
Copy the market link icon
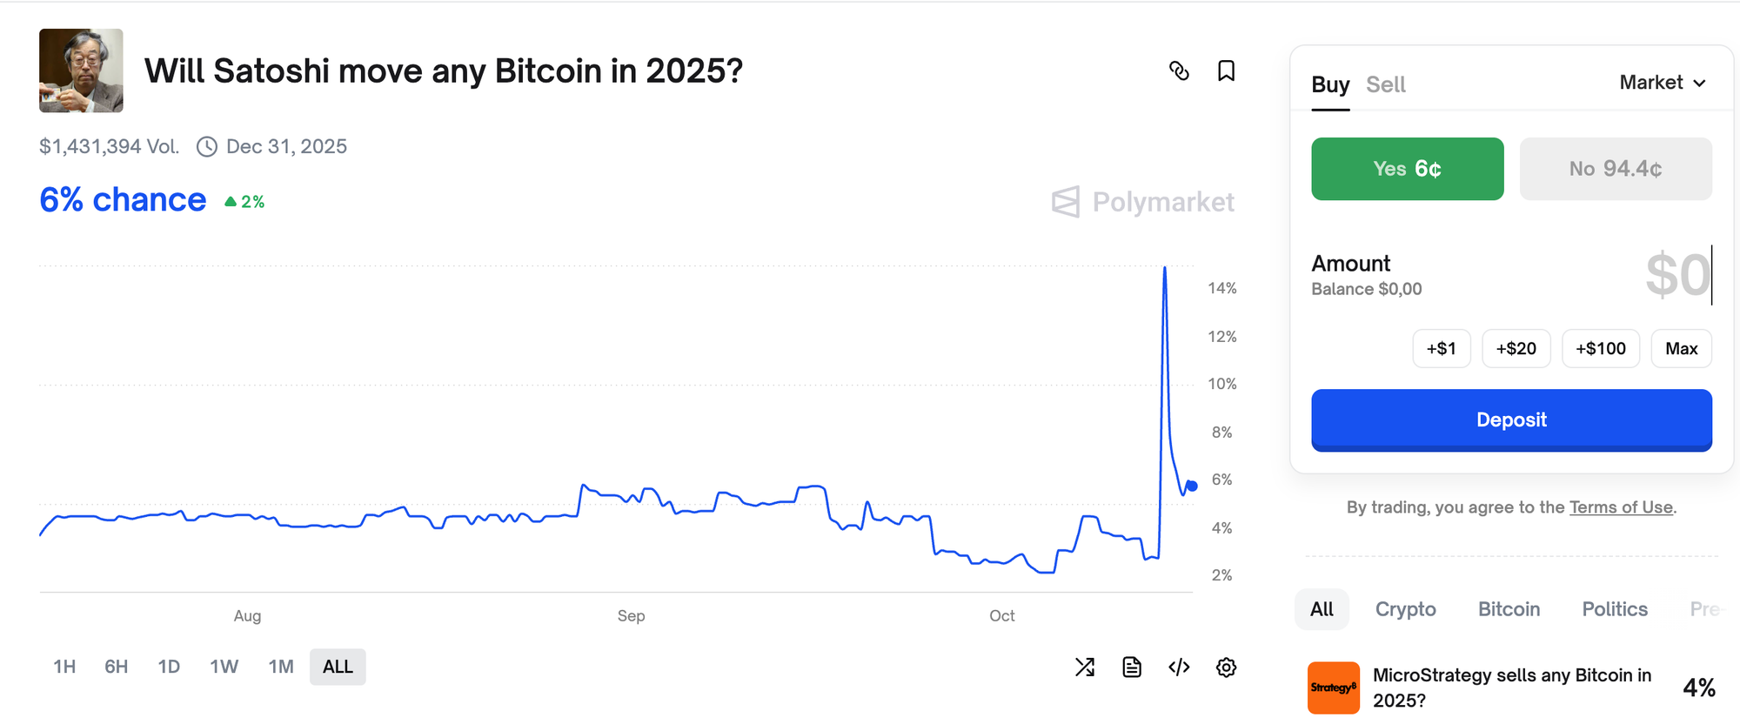(1179, 70)
